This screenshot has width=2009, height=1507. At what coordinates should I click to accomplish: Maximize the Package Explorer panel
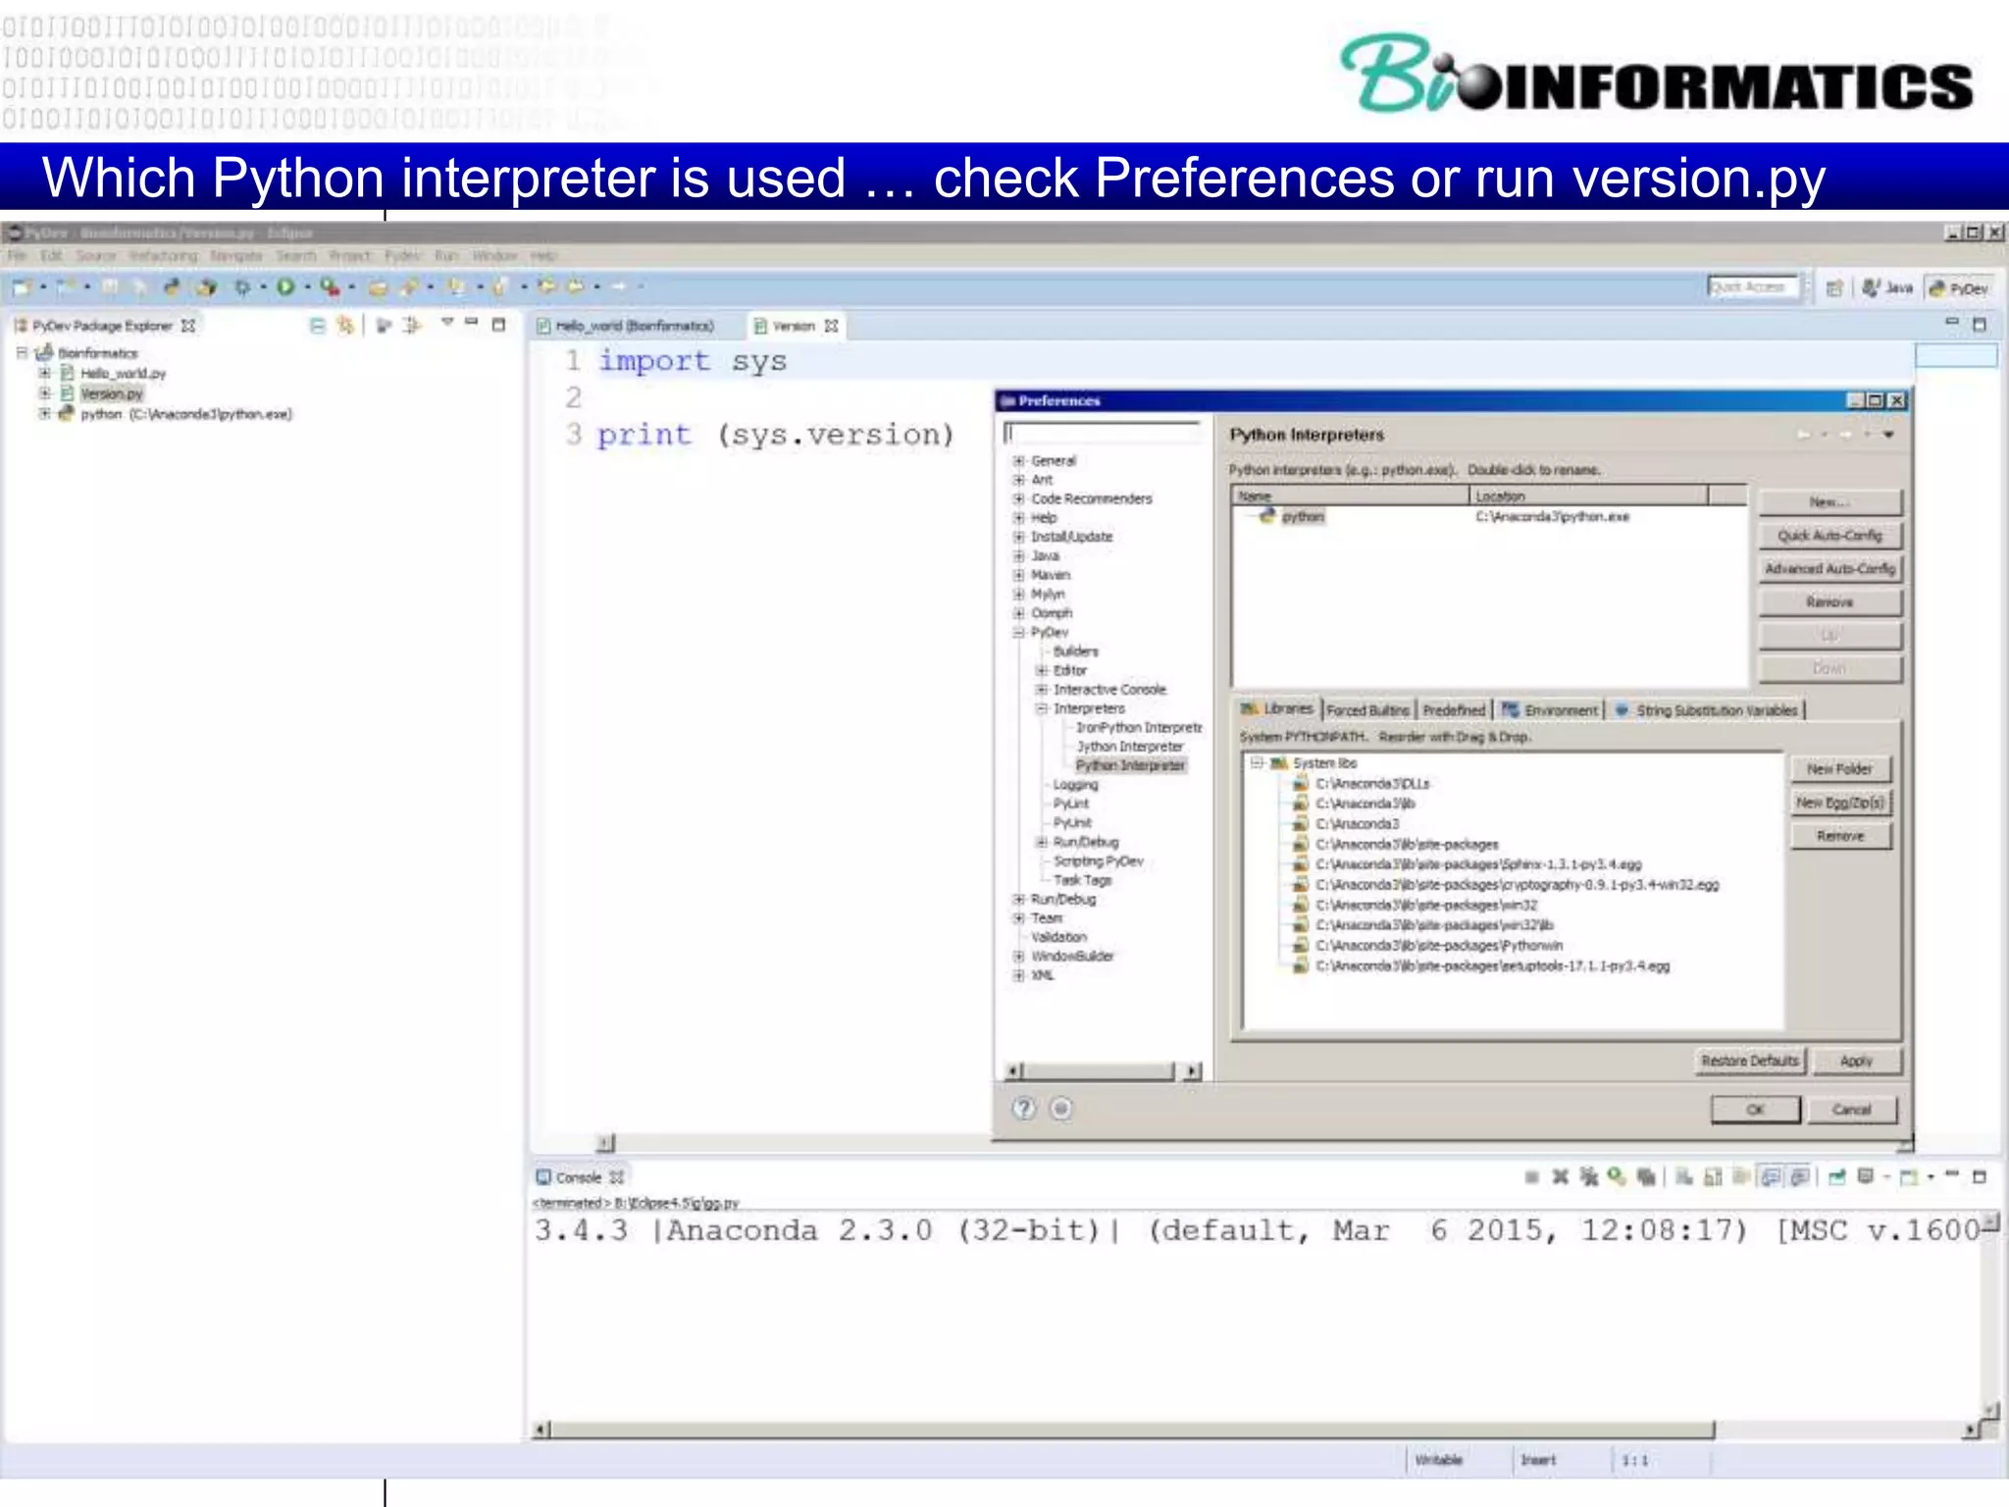[x=498, y=324]
